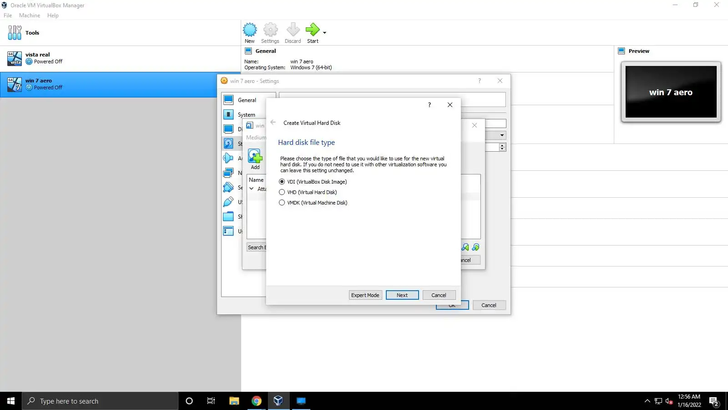Click the USB settings icon in sidebar

coord(228,202)
